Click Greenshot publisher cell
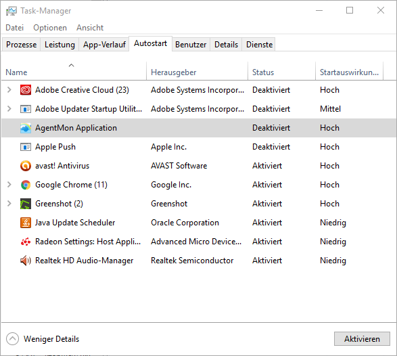This screenshot has width=397, height=356. point(169,204)
